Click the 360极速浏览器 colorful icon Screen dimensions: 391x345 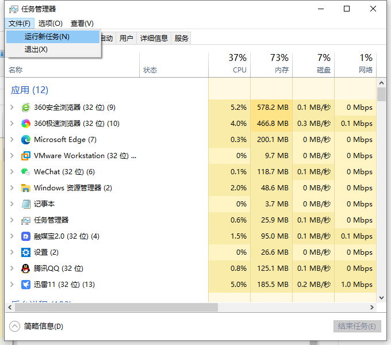pos(26,124)
